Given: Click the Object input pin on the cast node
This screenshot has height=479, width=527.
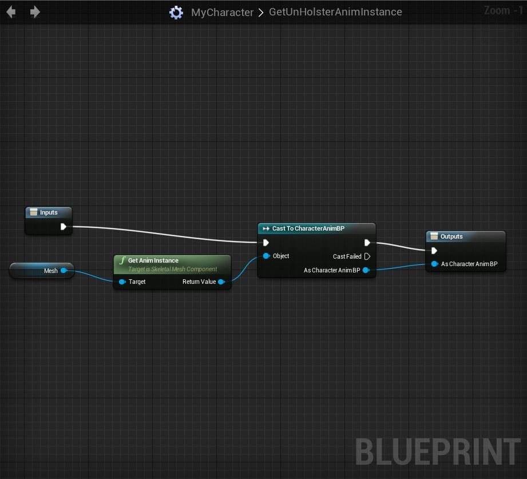Looking at the screenshot, I should click(266, 256).
